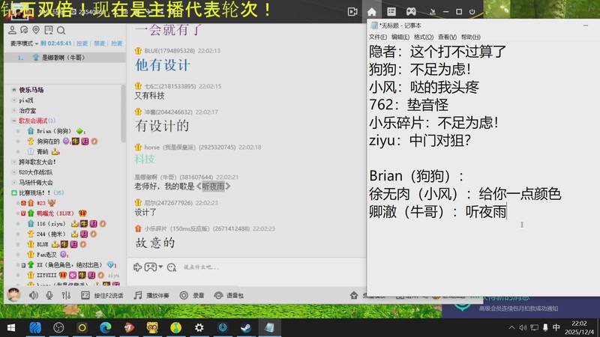Select user ZIYUIII in channel list
Image resolution: width=600 pixels, height=337 pixels.
click(x=46, y=275)
